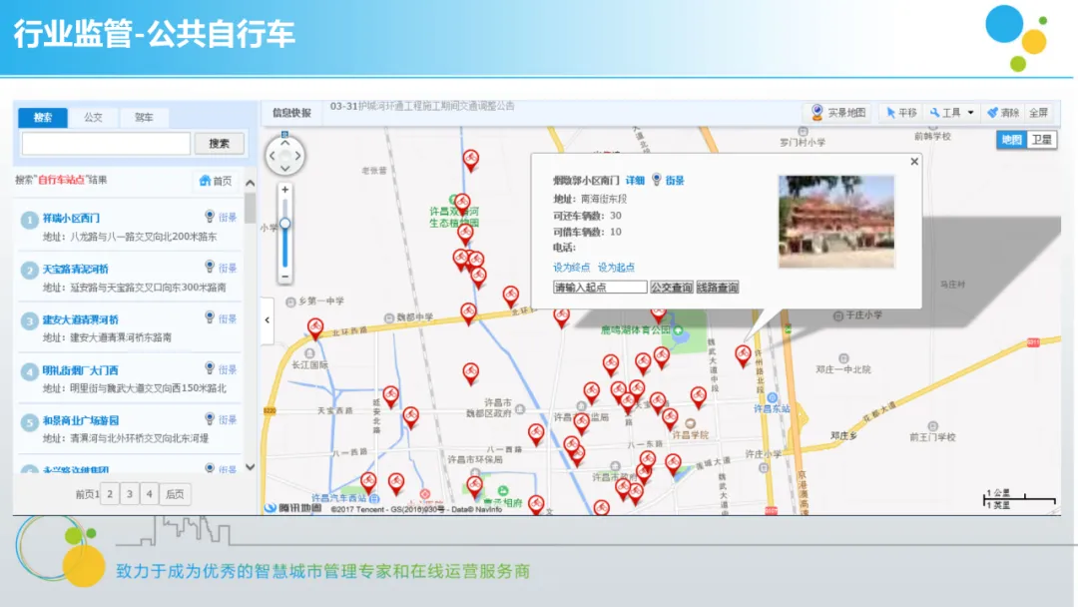The image size is (1078, 607).
Task: Pan the map down with the compass arrow
Action: pos(284,168)
